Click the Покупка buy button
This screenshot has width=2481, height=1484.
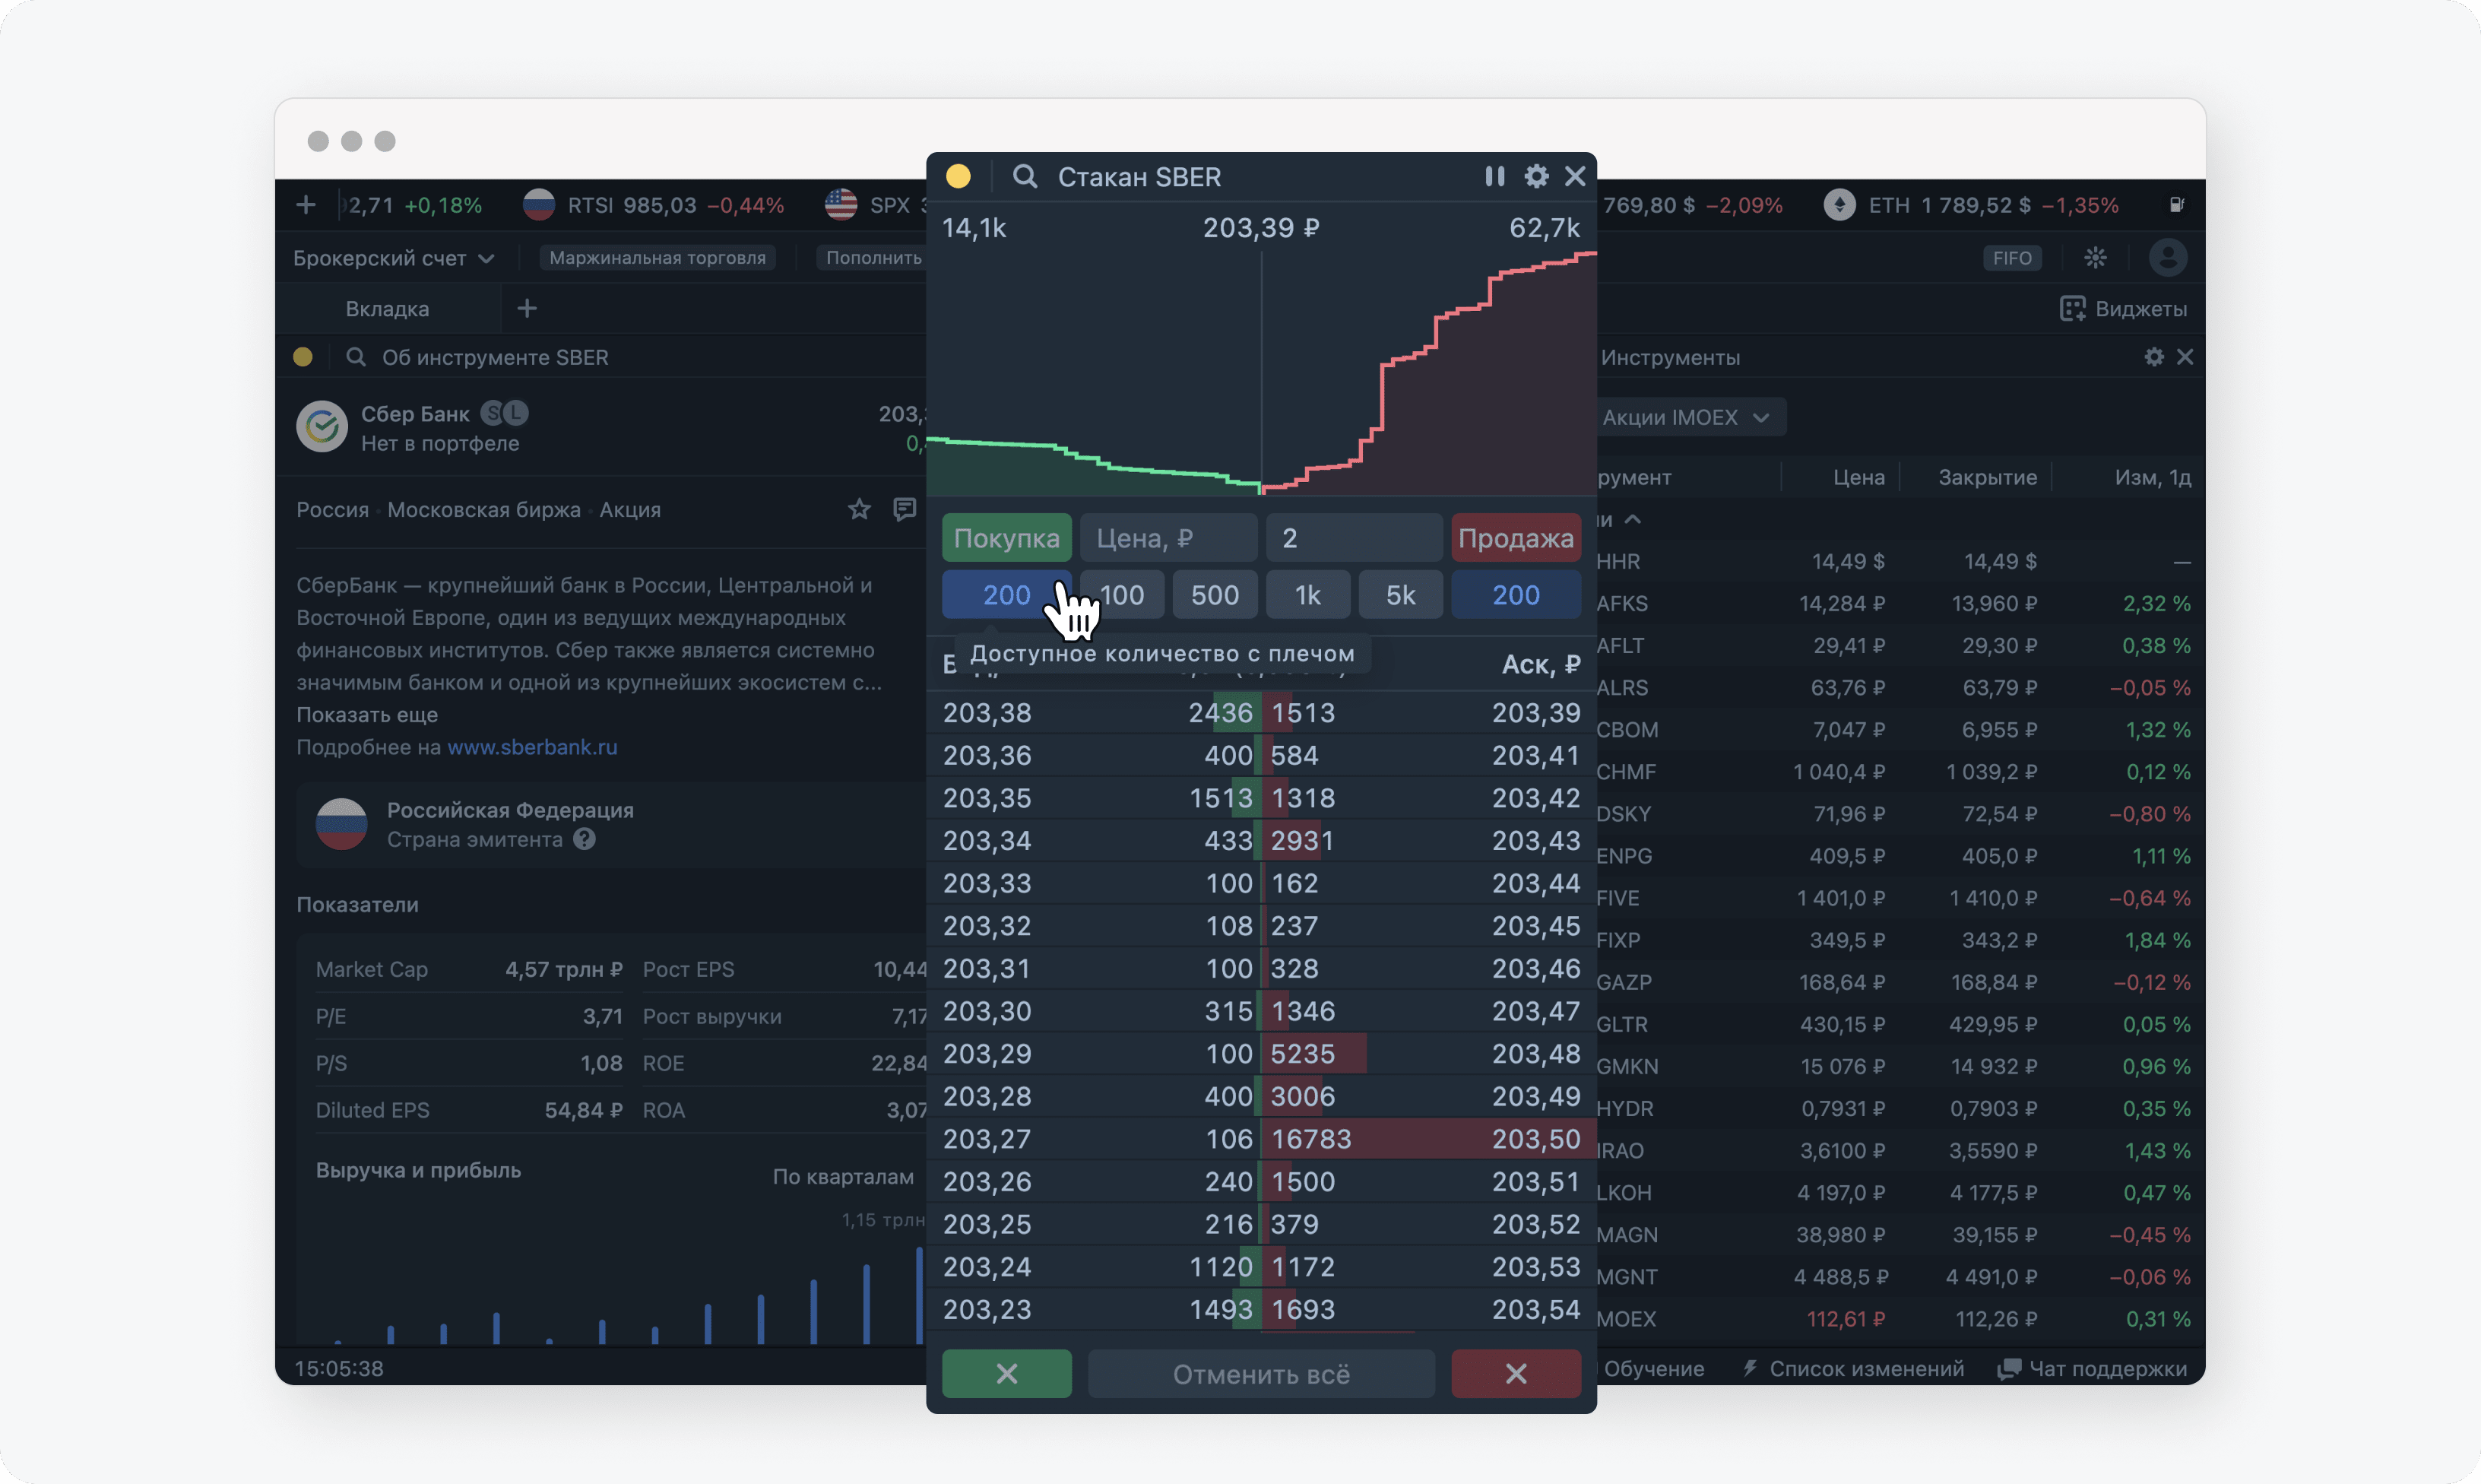(x=1006, y=538)
